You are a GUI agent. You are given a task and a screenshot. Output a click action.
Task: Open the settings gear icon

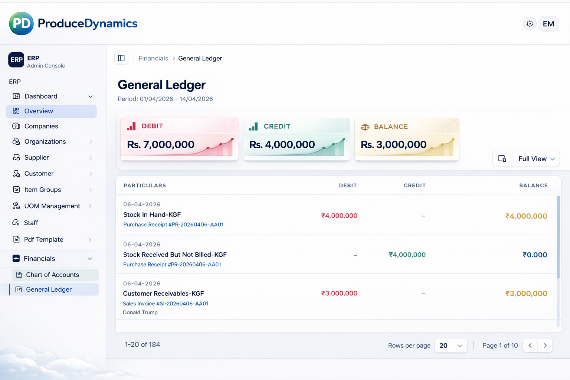pos(530,23)
